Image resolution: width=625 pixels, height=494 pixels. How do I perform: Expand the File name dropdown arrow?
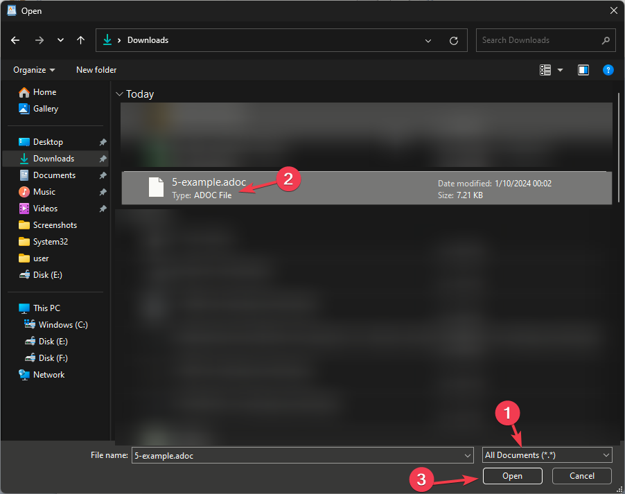[468, 455]
